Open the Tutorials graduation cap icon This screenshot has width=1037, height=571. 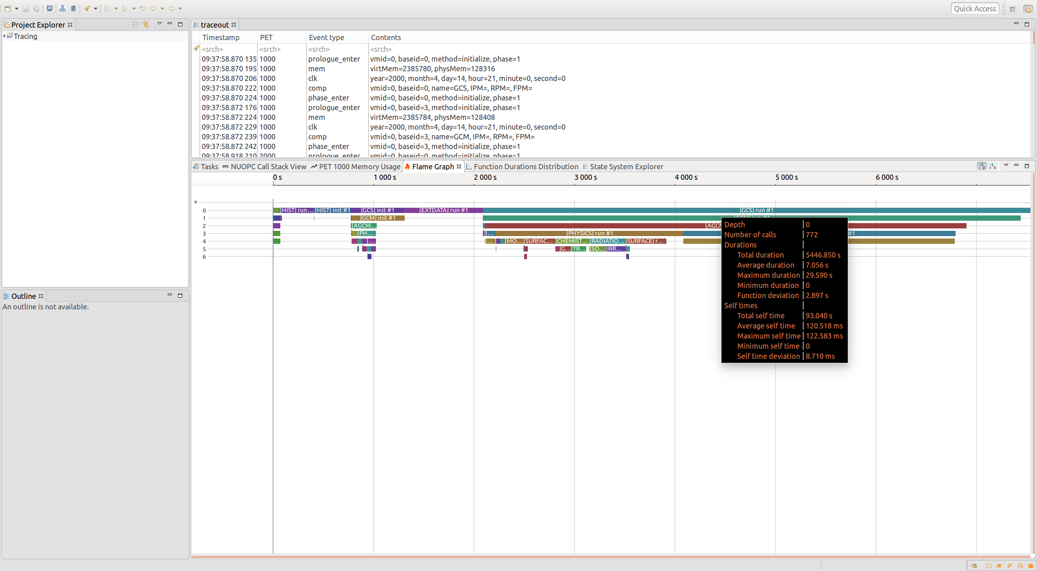pos(999,566)
